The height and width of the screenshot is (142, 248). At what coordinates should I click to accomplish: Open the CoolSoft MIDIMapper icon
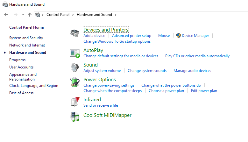click(x=75, y=117)
